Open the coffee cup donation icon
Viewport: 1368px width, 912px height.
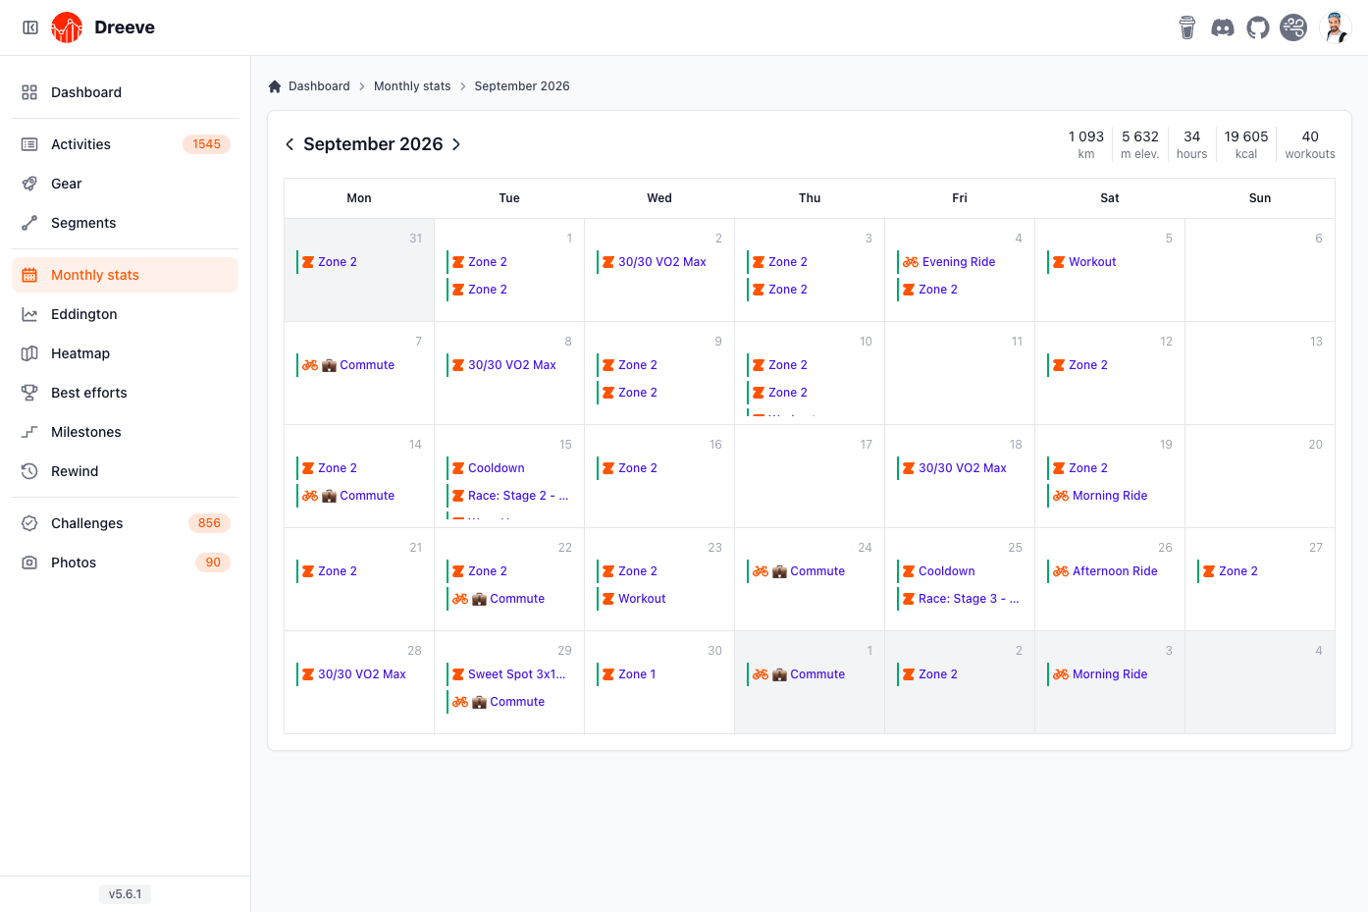click(x=1187, y=27)
